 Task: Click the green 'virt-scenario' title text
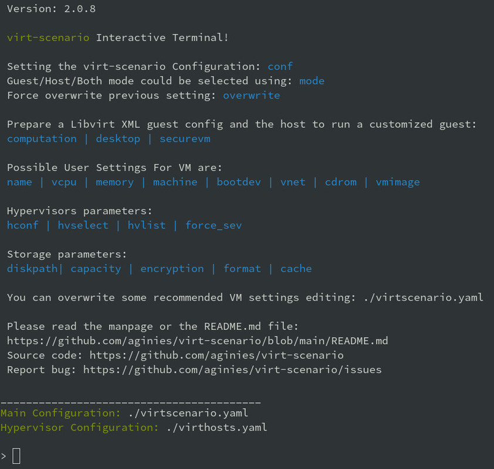click(48, 38)
